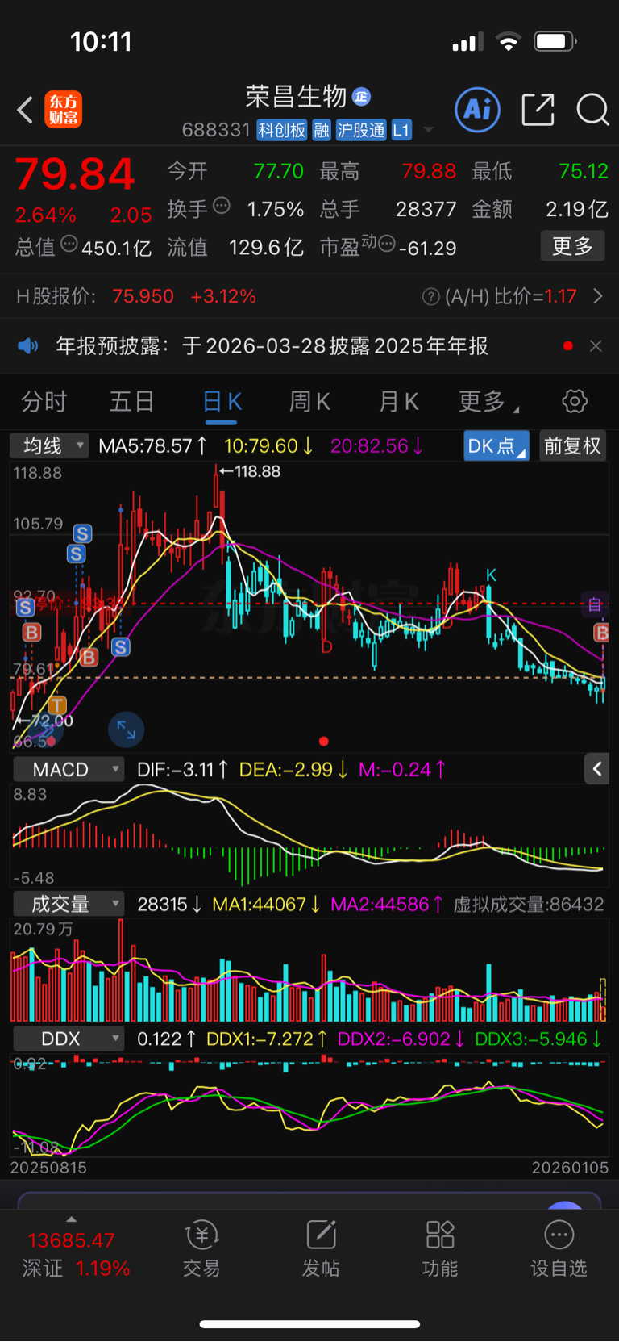The image size is (619, 1342).
Task: Open the Eastmoney logo icon
Action: coord(63,110)
